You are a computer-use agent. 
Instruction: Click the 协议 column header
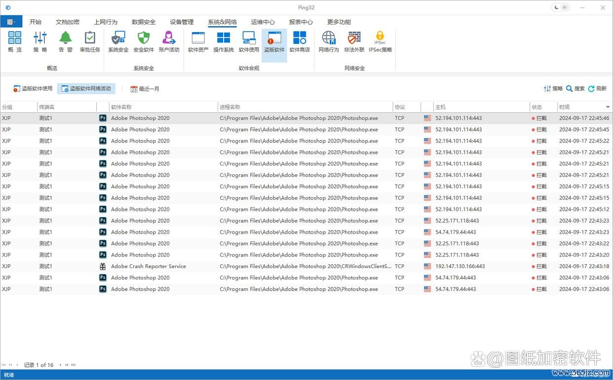(407, 107)
